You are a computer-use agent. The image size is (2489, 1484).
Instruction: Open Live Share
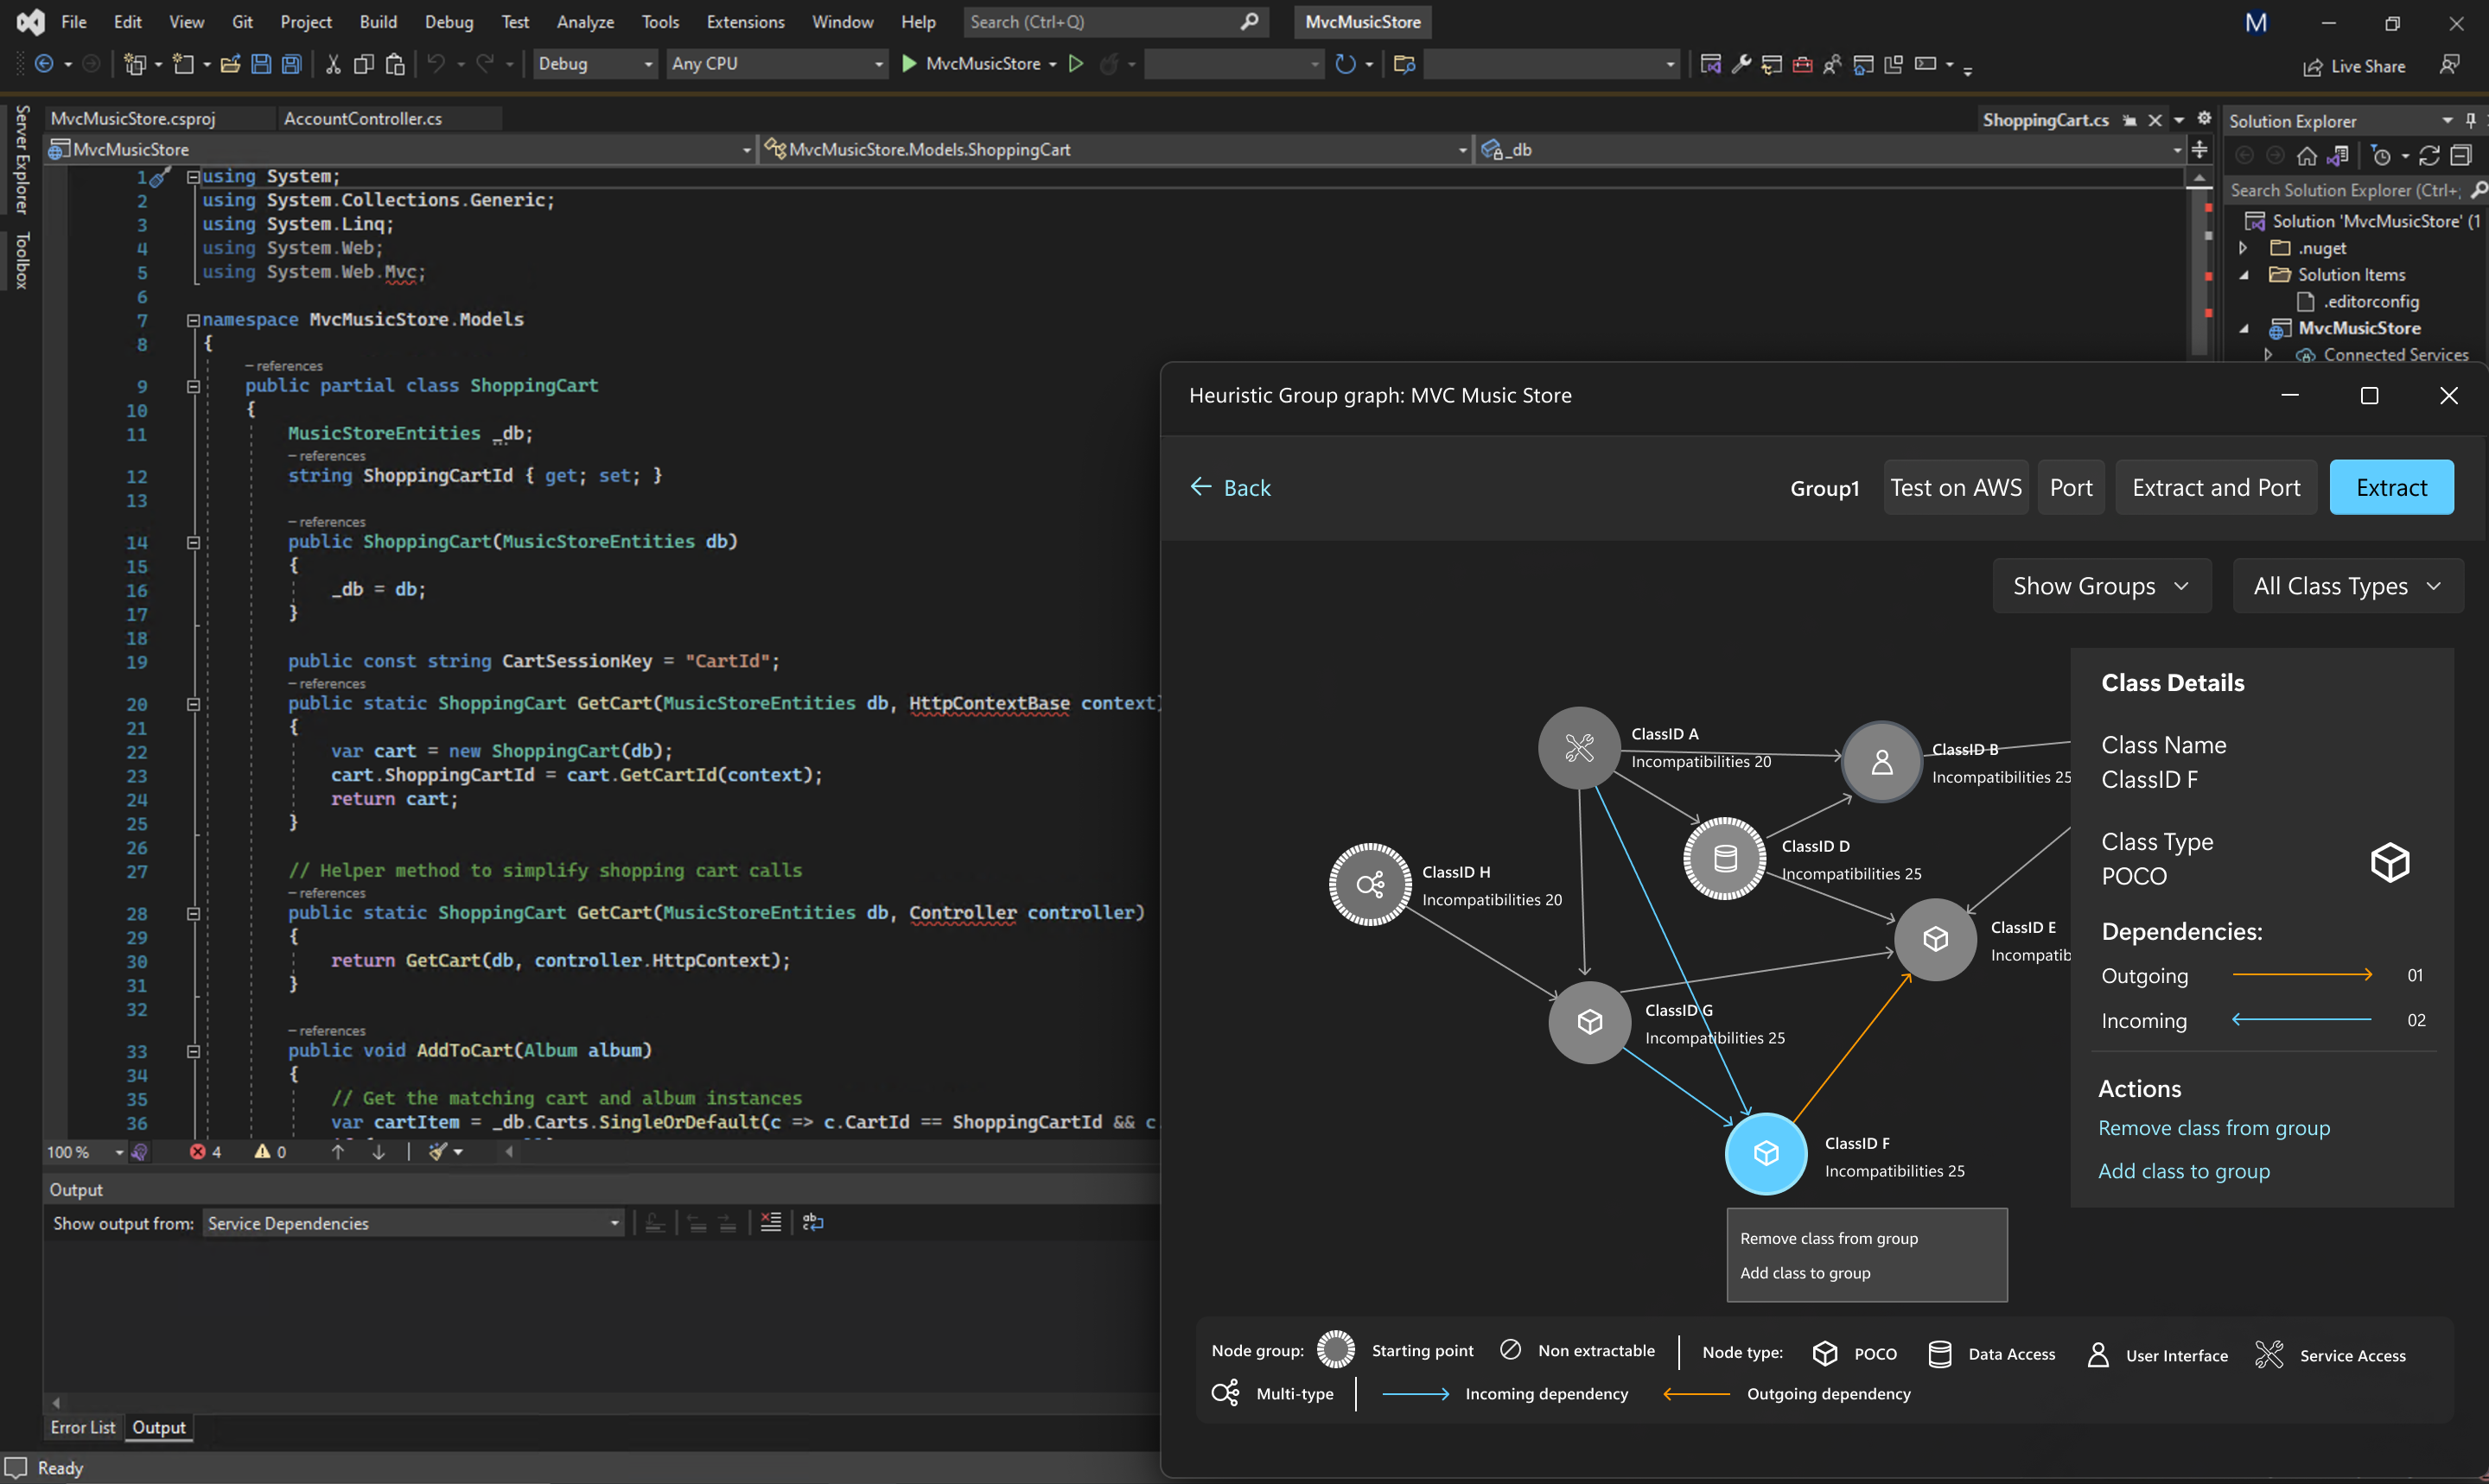tap(2354, 66)
